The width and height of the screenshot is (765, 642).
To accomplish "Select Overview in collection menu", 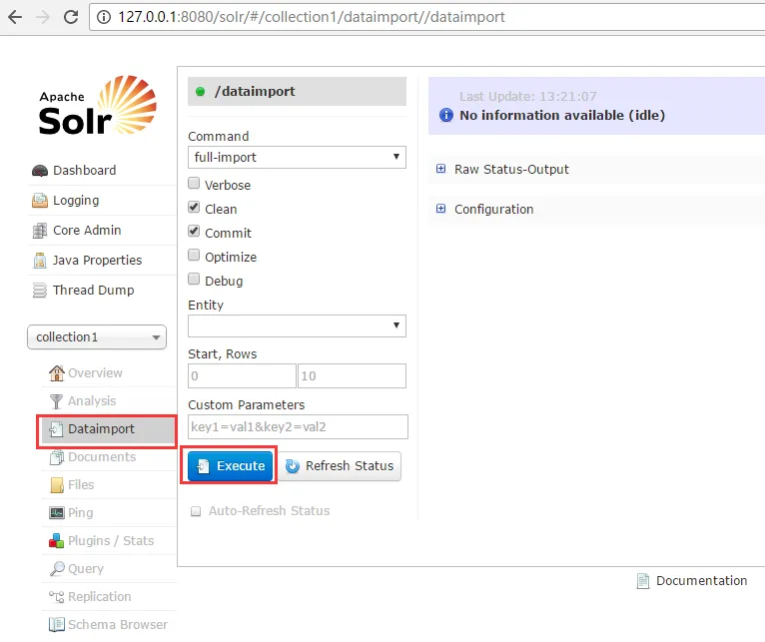I will coord(95,373).
